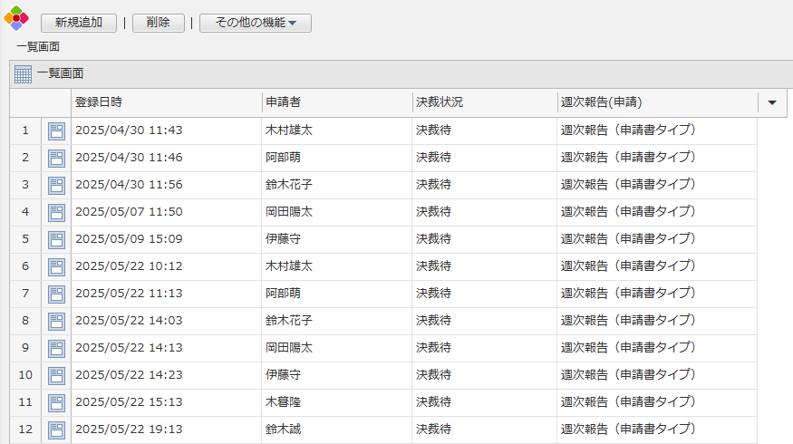Click the 申請者 column header
This screenshot has width=793, height=444.
coord(335,102)
